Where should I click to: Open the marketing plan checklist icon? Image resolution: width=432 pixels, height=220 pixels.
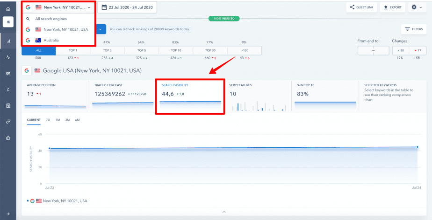pyautogui.click(x=8, y=89)
